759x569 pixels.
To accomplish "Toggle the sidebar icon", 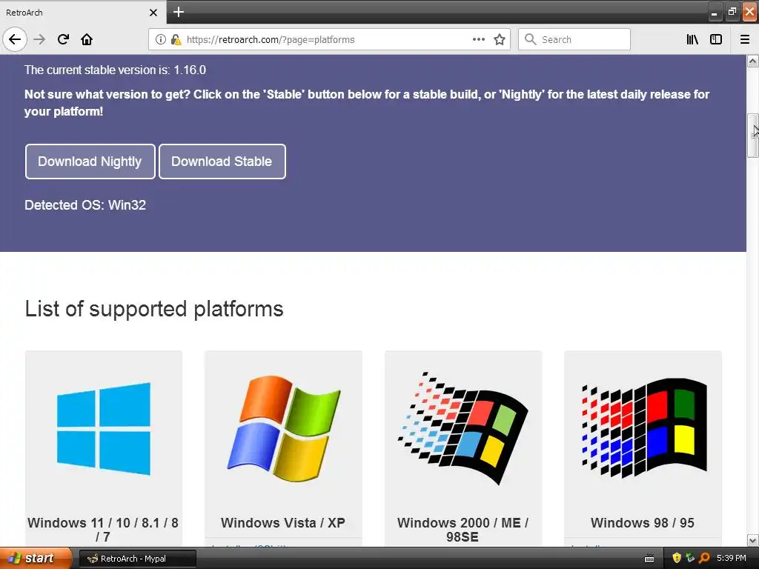I will coord(716,39).
